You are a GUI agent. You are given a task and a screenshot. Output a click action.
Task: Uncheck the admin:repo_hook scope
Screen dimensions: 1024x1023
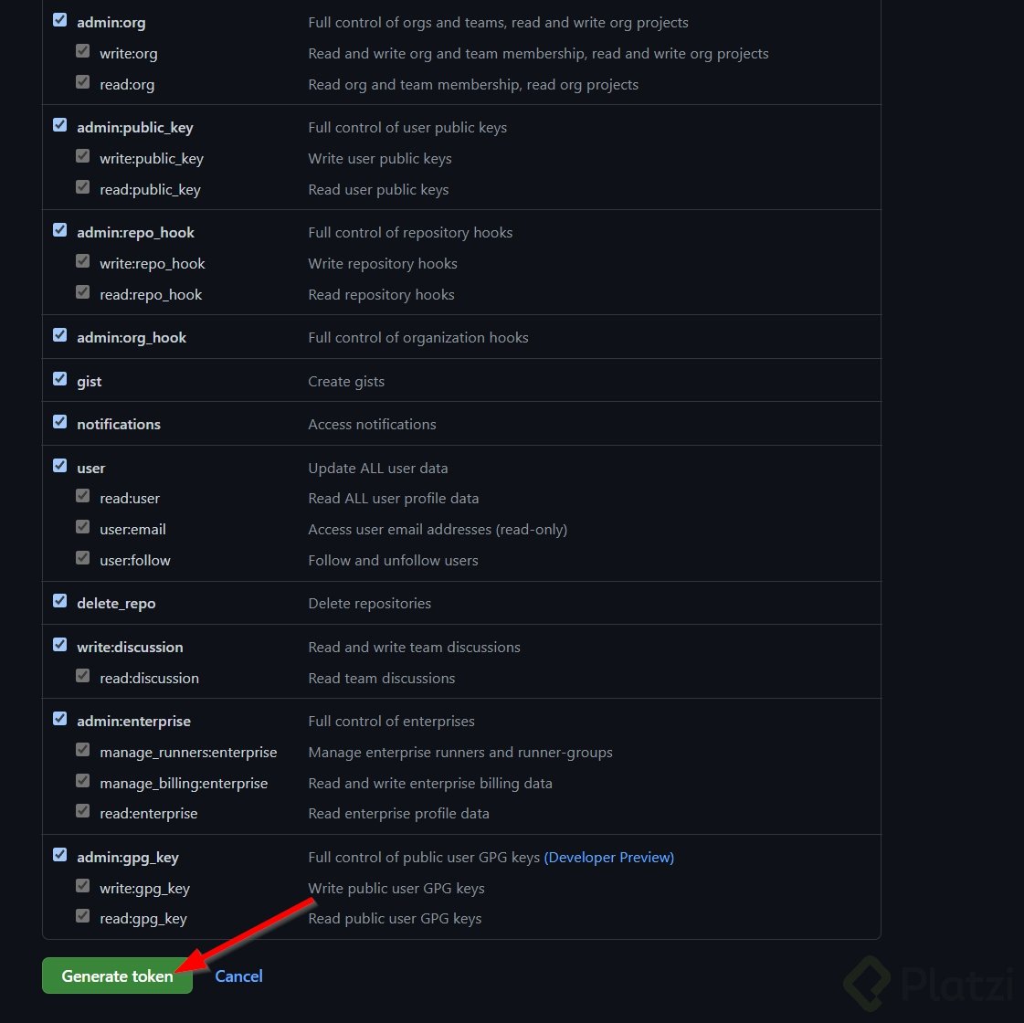coord(60,230)
